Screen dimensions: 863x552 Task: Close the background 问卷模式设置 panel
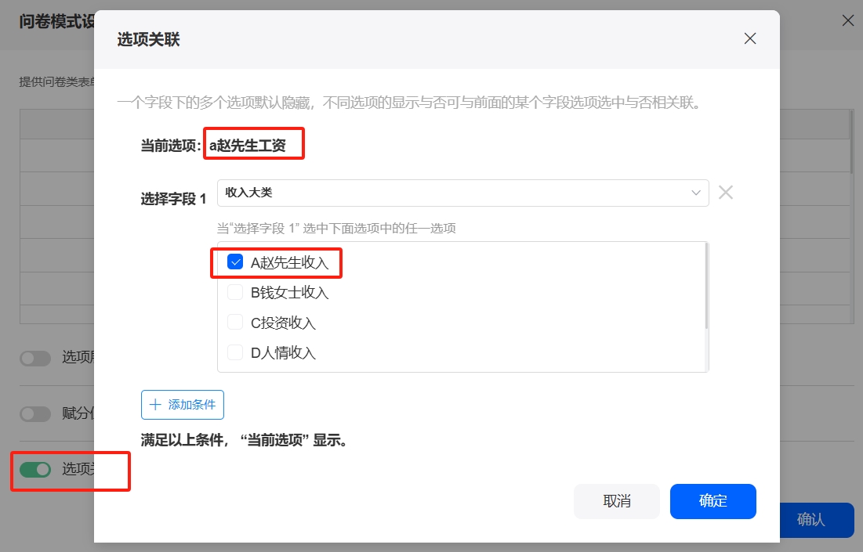(x=847, y=21)
